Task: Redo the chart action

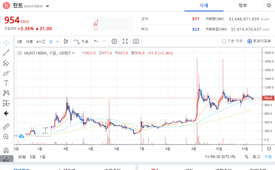Action: (x=104, y=41)
